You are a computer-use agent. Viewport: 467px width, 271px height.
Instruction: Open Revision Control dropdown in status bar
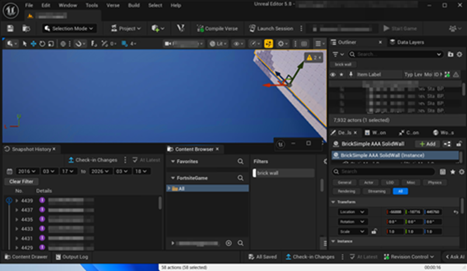408,256
